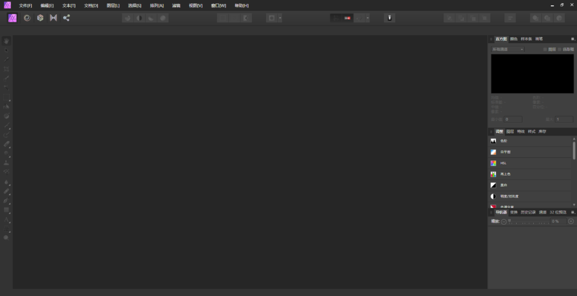Switch to the Develop Persona
The height and width of the screenshot is (296, 577).
point(40,18)
